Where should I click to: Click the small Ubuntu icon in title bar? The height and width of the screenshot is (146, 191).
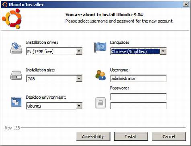coord(4,4)
